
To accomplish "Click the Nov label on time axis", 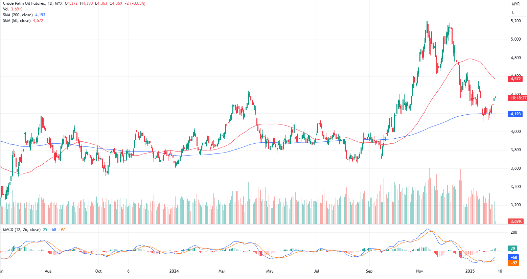I will pyautogui.click(x=419, y=271).
